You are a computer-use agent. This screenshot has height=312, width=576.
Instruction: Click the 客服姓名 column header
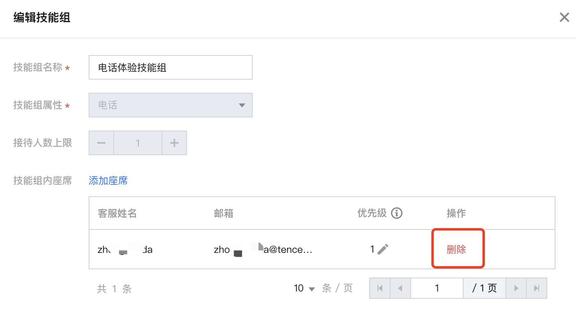pyautogui.click(x=117, y=213)
